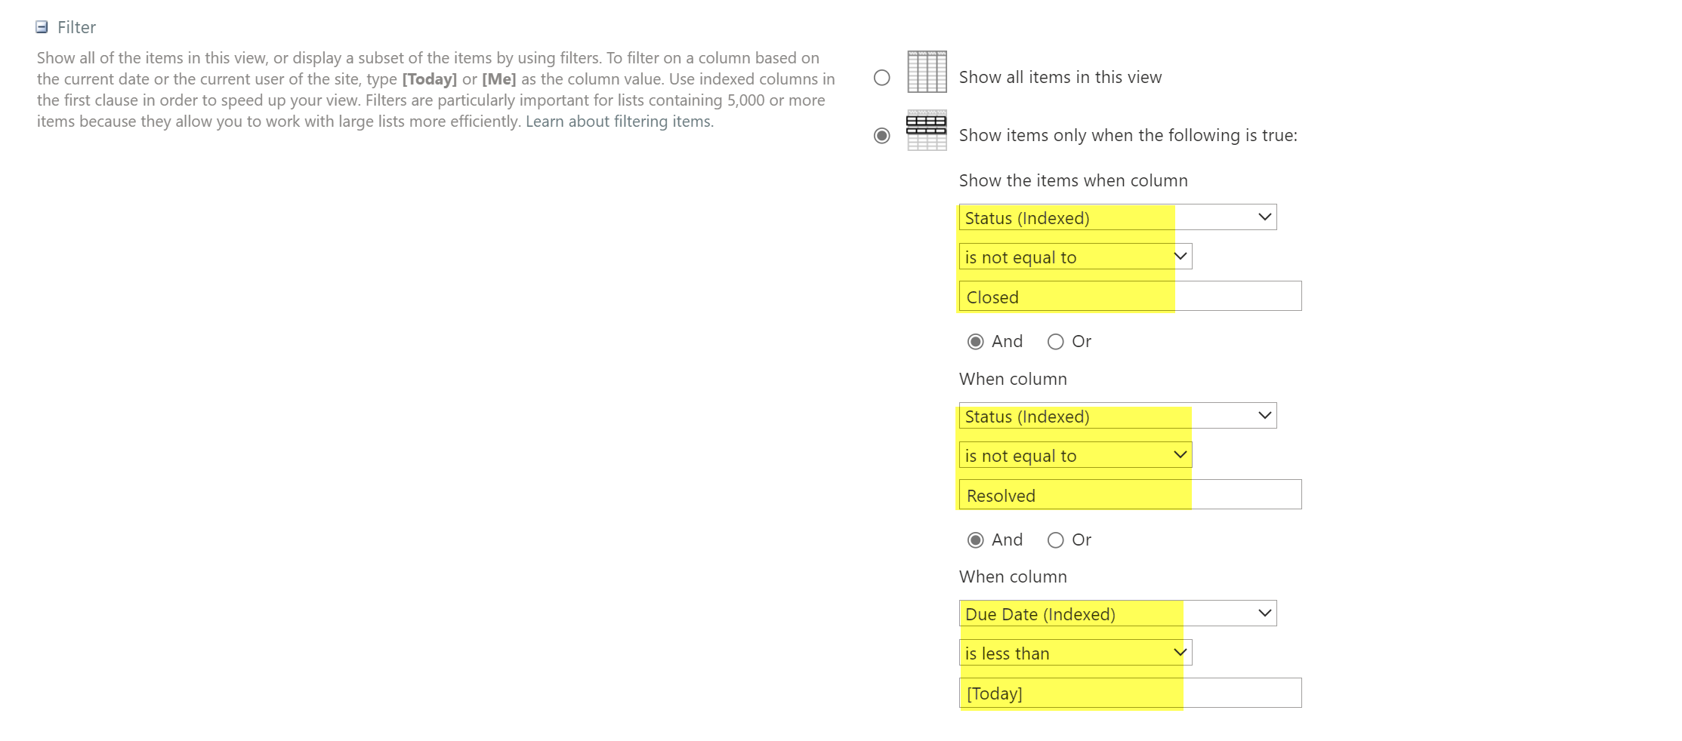Click the 'Filter' section heading

(76, 27)
